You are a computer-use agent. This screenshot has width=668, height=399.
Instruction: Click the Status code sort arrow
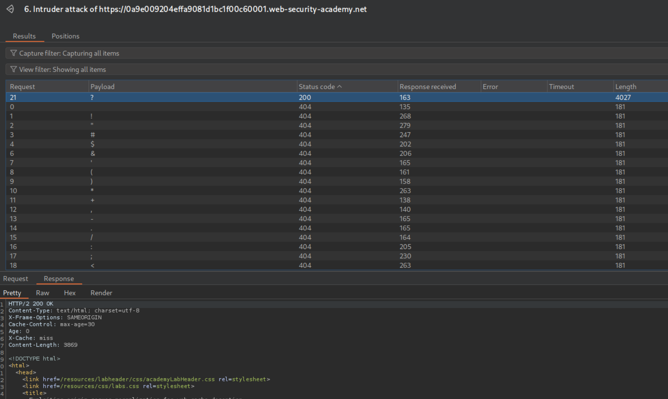pyautogui.click(x=340, y=86)
